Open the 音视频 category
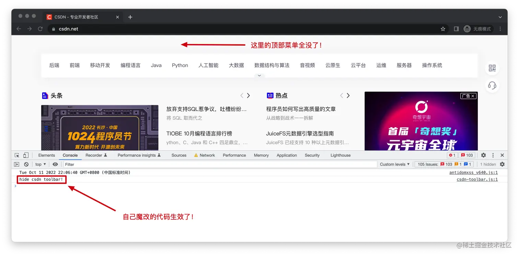 pyautogui.click(x=307, y=65)
